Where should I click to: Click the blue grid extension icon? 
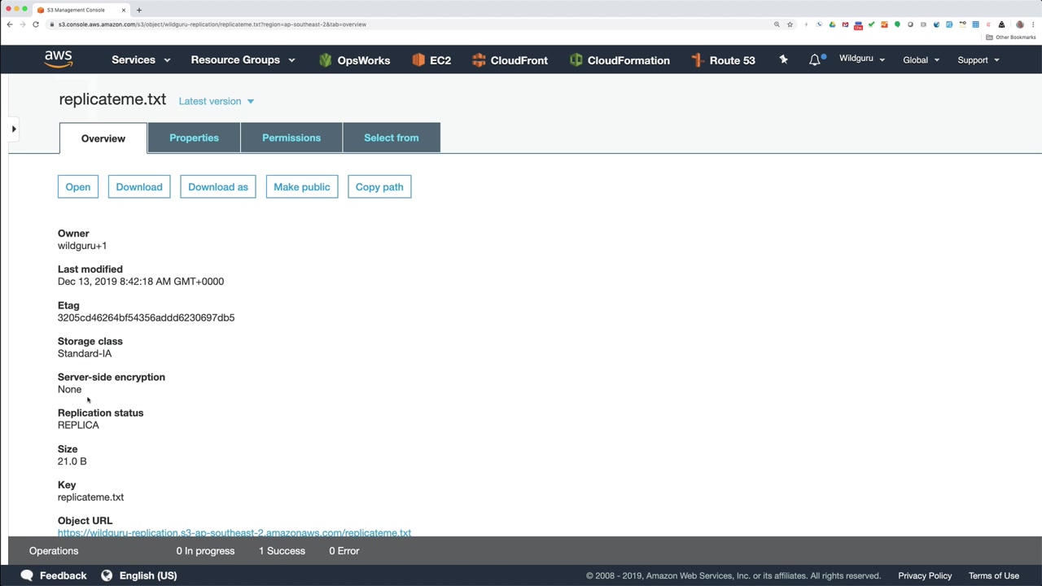[975, 24]
